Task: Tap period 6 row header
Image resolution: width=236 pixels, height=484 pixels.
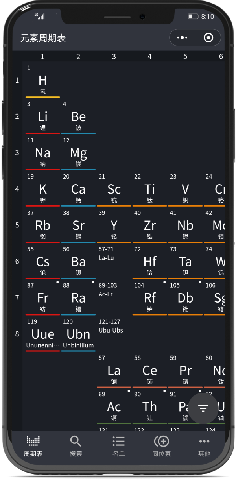Action: pos(17,261)
